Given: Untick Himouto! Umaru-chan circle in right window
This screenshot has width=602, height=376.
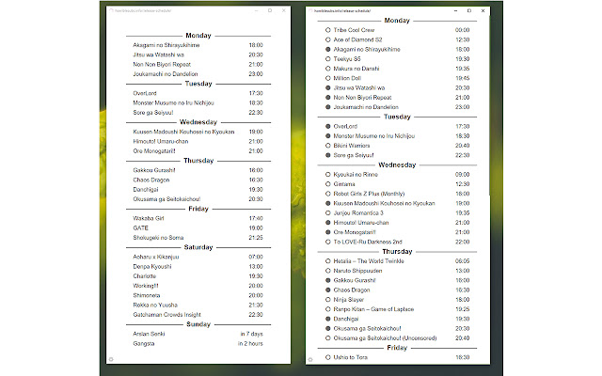Looking at the screenshot, I should coord(328,223).
